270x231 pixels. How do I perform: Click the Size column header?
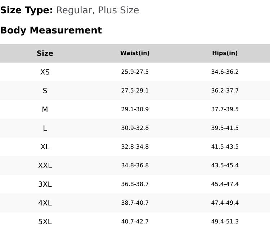click(45, 53)
